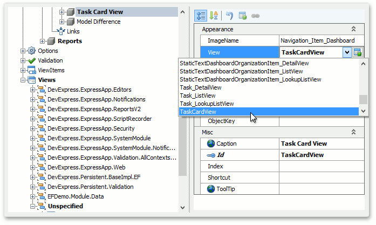Click the Undo reset arrow icon
This screenshot has width=376, height=225.
[229, 16]
